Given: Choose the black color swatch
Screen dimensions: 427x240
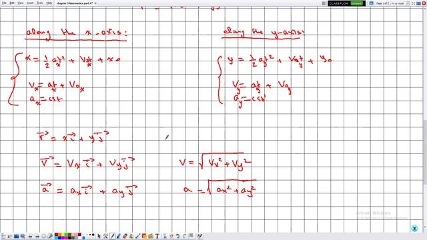Looking at the screenshot, I should coord(69,238).
